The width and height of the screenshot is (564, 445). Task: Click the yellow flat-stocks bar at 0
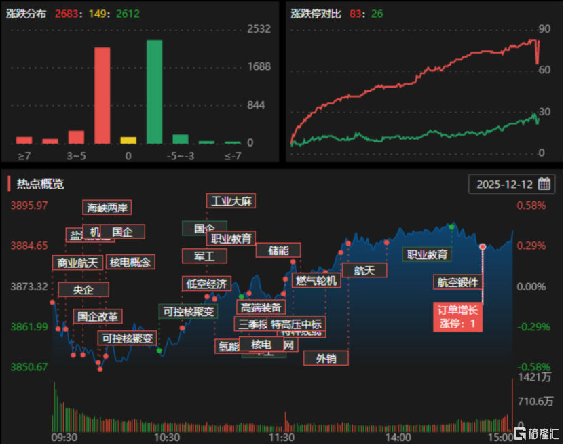pos(128,140)
